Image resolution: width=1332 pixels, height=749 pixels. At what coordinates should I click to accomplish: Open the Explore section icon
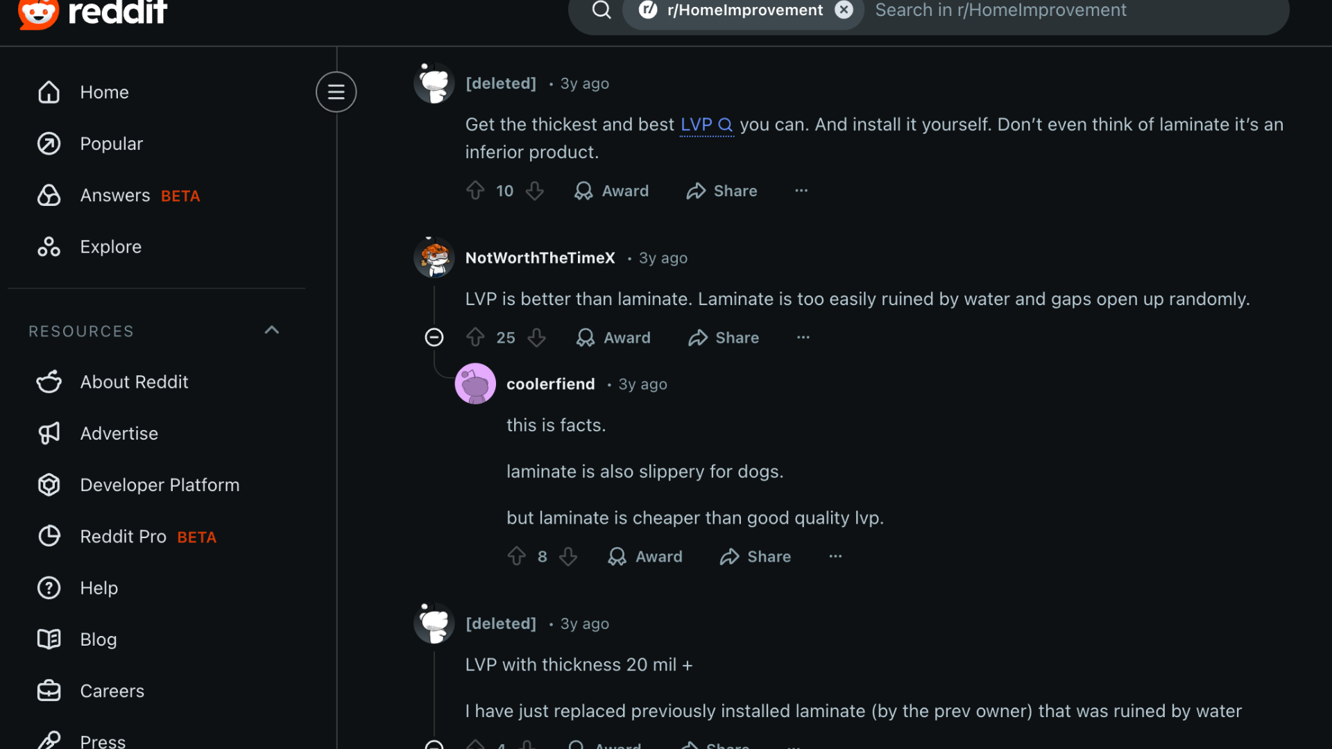tap(49, 246)
